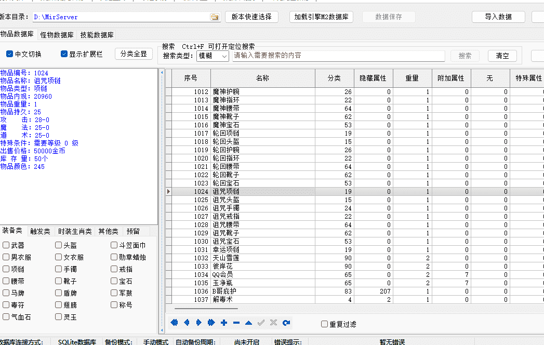This screenshot has width=544, height=345.
Task: Check the 气血石 filter
Action: 6,316
